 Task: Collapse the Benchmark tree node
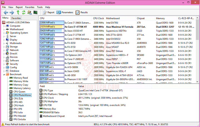pos(4,74)
